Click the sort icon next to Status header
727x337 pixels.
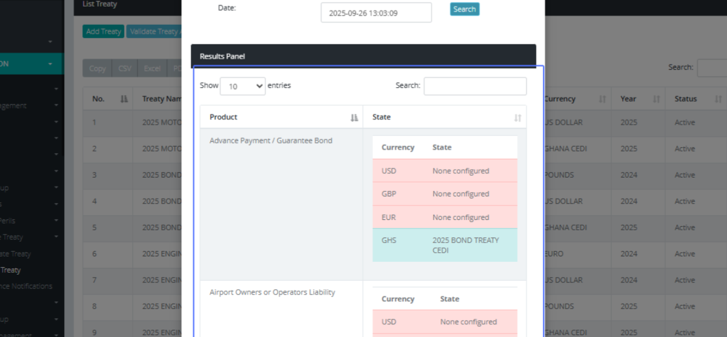click(x=718, y=99)
